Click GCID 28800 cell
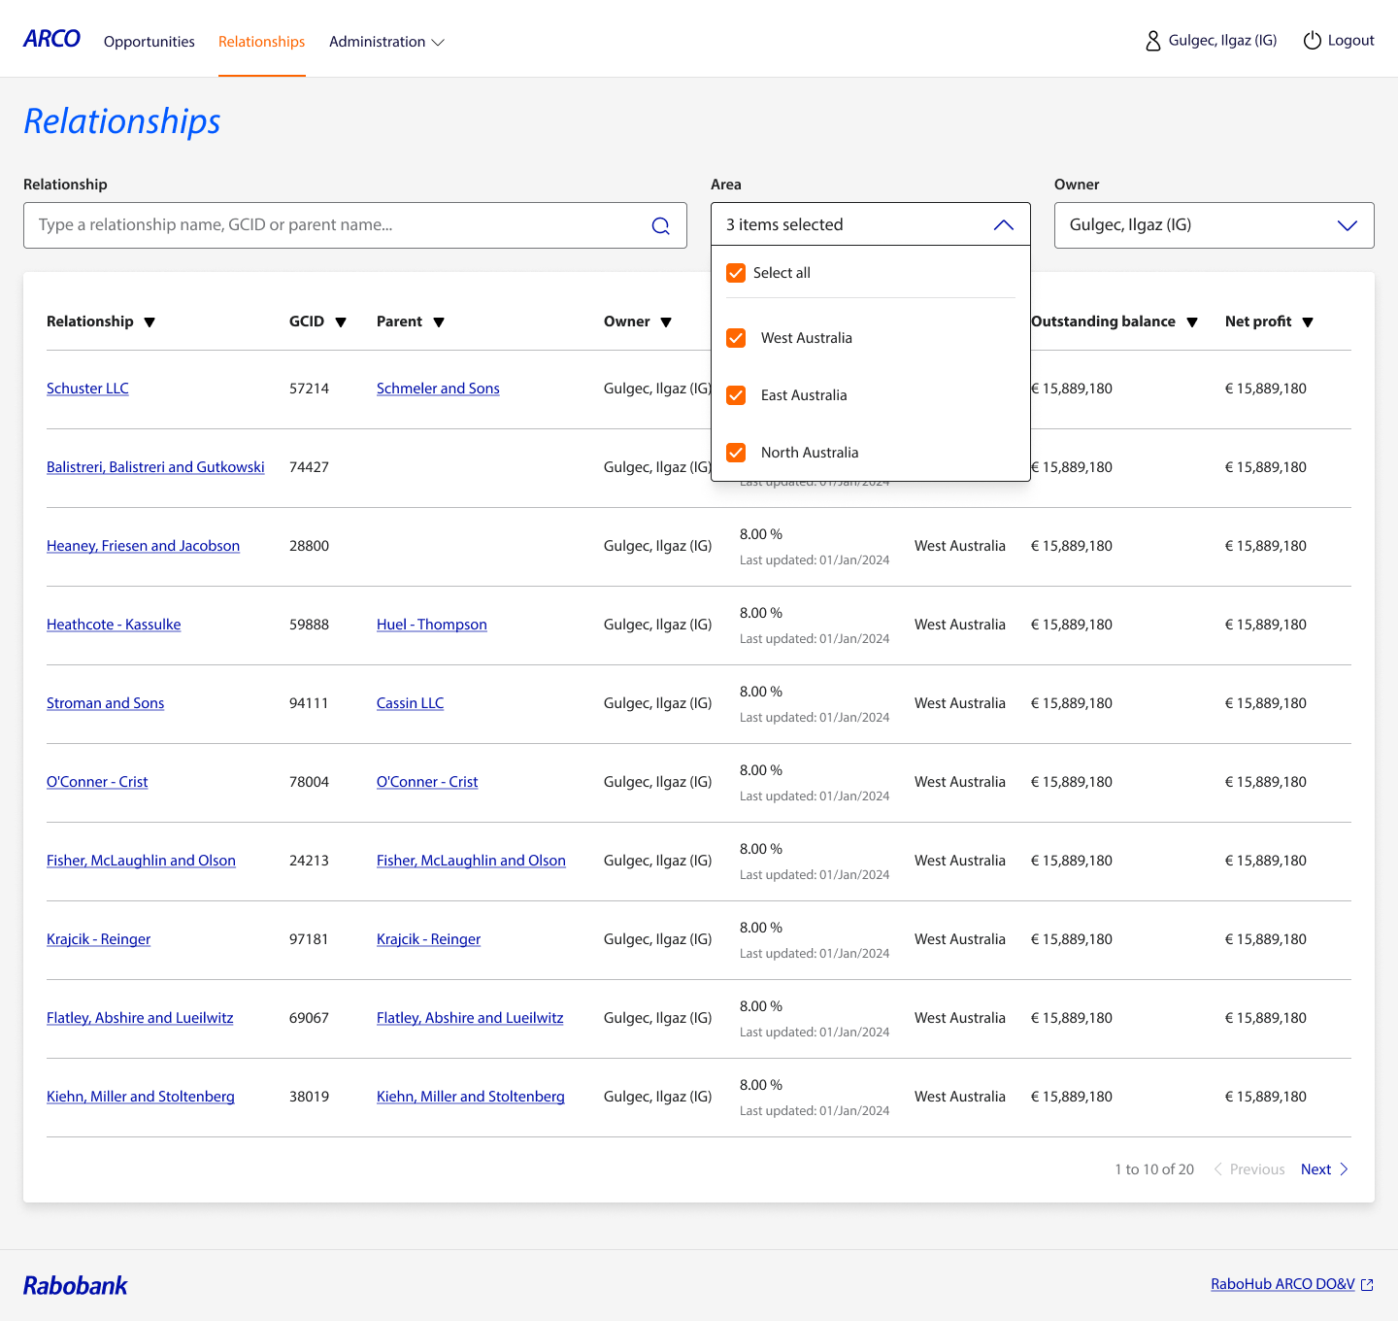This screenshot has width=1398, height=1321. click(309, 546)
